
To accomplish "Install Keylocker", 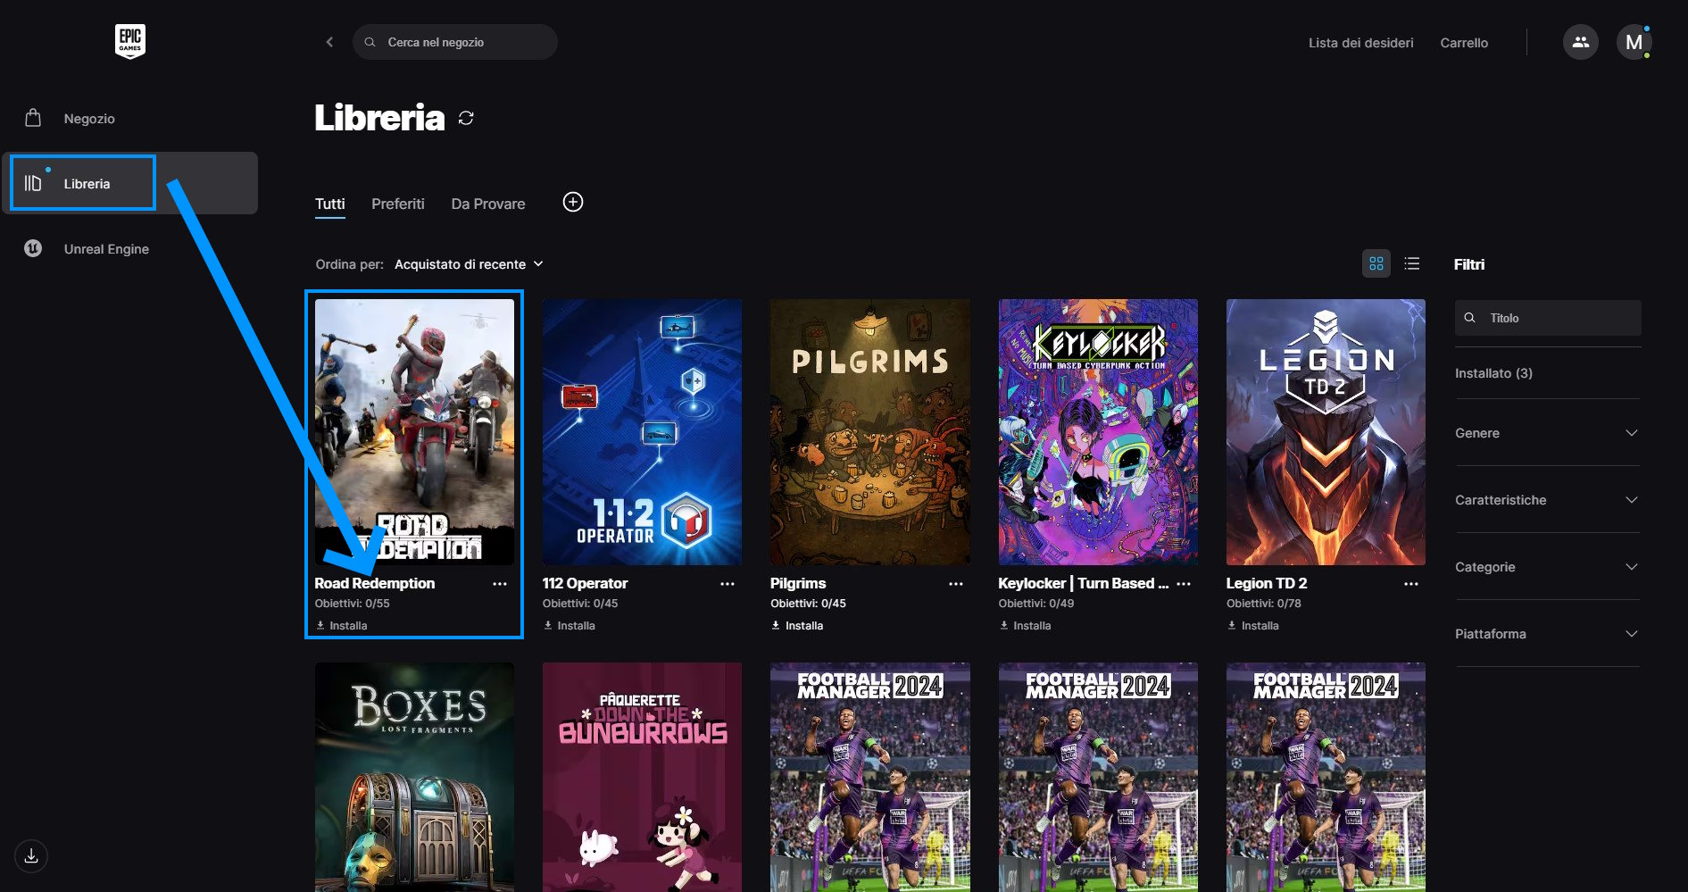I will [1026, 626].
